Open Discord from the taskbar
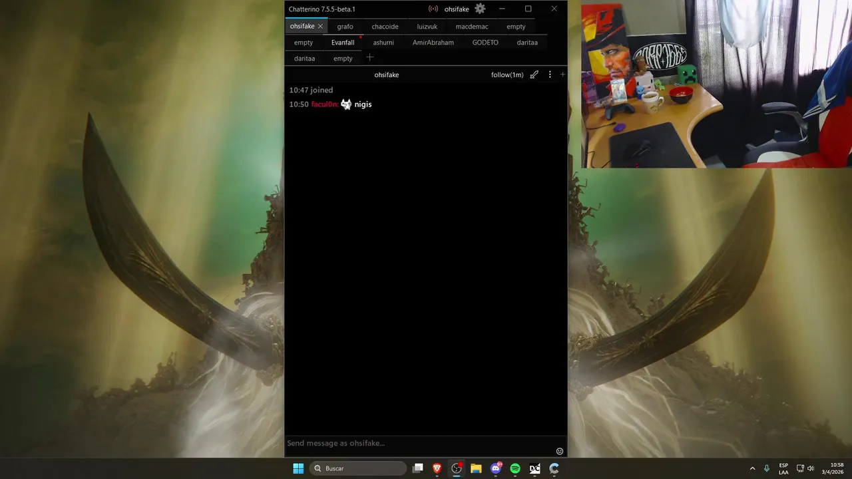 tap(496, 468)
